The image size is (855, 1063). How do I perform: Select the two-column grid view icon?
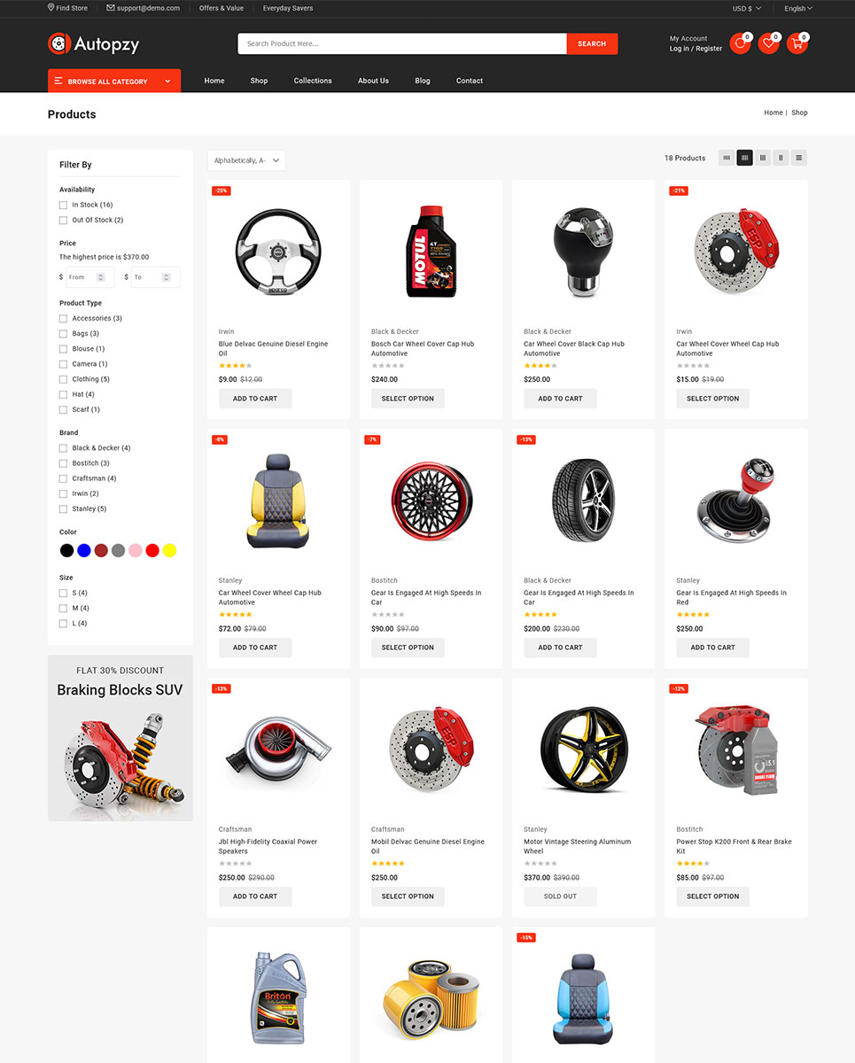[781, 158]
